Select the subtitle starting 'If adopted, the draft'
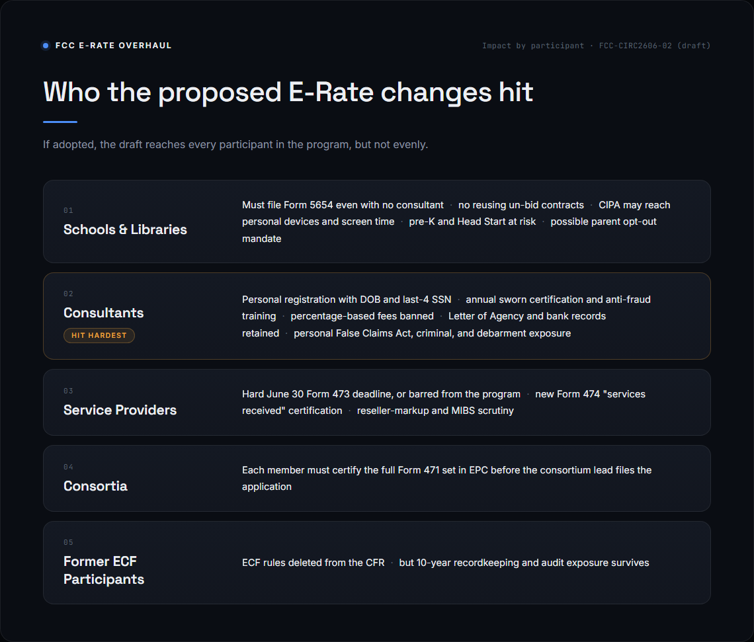754x642 pixels. coord(235,145)
